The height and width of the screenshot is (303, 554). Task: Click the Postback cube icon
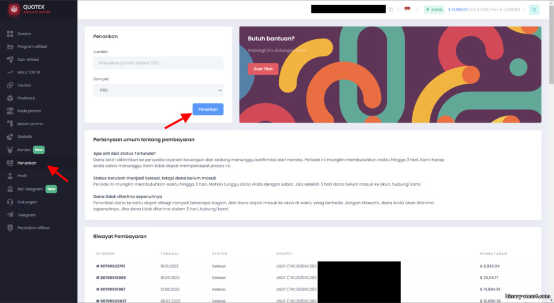[x=10, y=98]
